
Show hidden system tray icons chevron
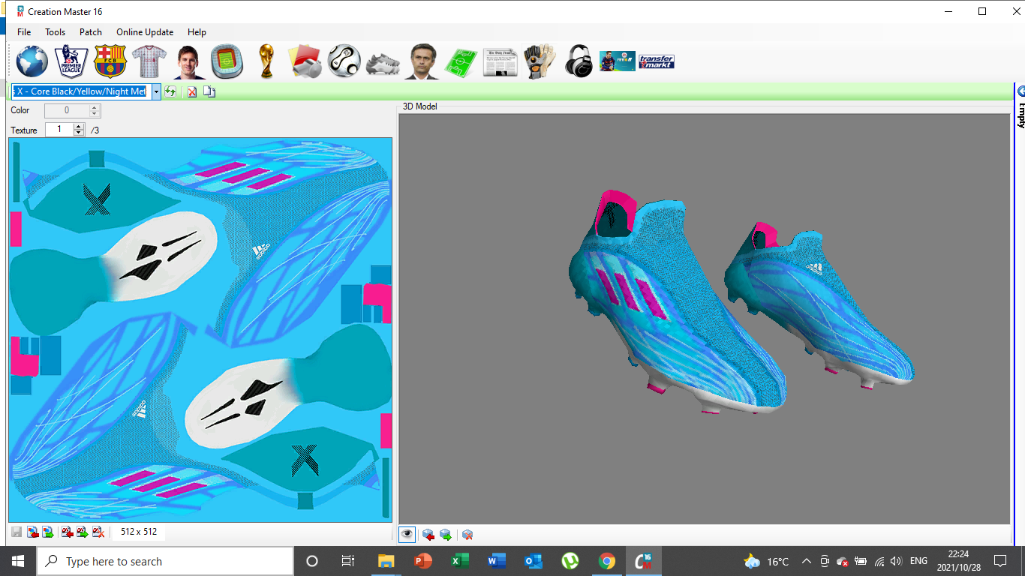click(807, 561)
